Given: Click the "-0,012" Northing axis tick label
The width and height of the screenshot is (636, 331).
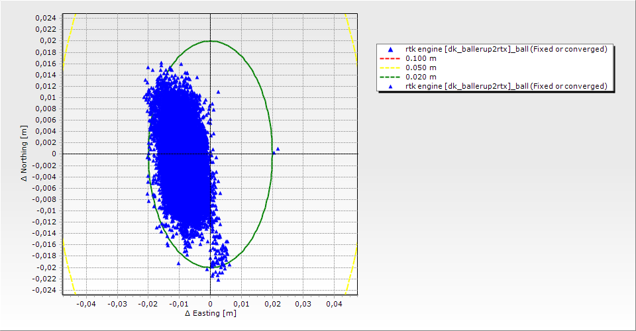Looking at the screenshot, I should tap(44, 222).
